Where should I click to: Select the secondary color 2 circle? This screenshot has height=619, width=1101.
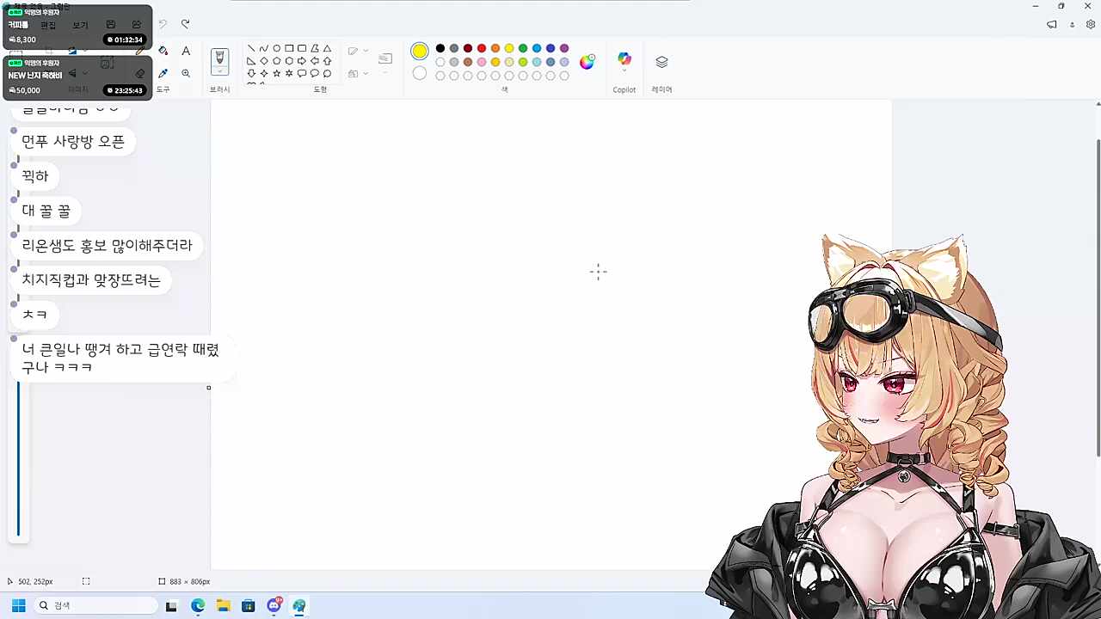(419, 73)
